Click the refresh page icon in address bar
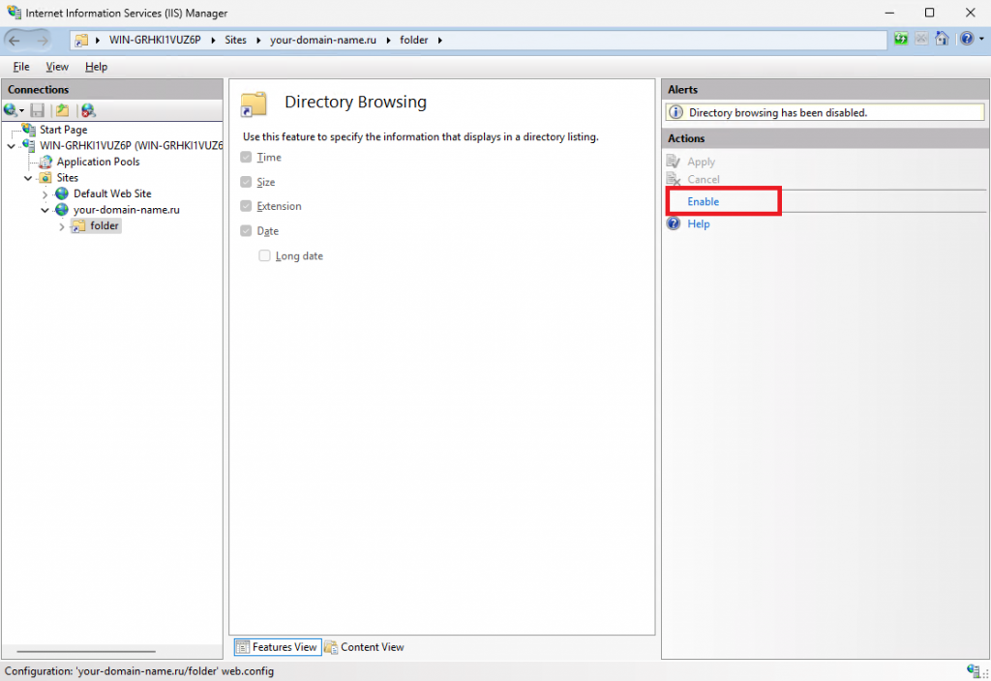This screenshot has height=681, width=991. 901,39
